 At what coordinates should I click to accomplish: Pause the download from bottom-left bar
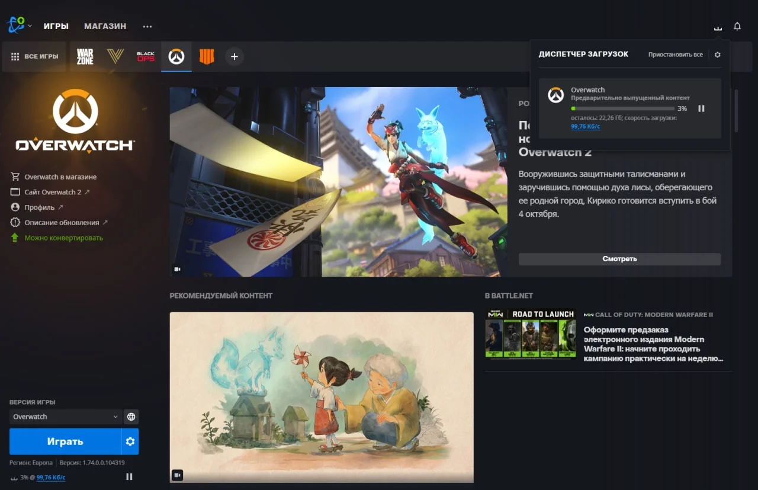129,477
